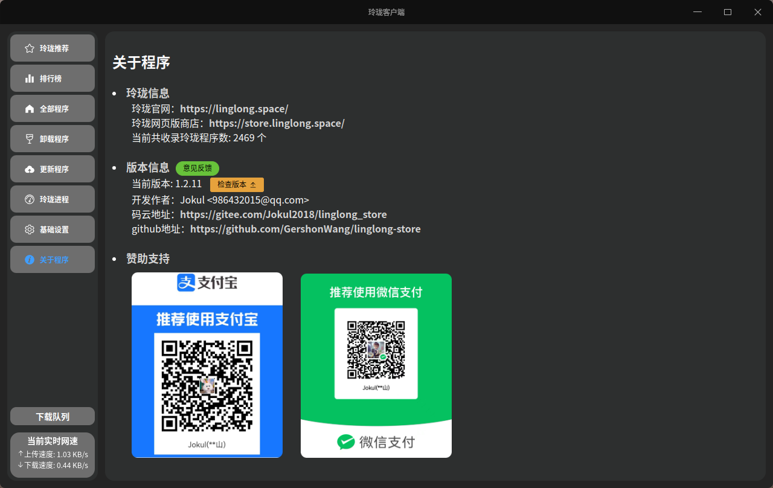The image size is (773, 488).
Task: Click the 检查版本 button
Action: [237, 185]
